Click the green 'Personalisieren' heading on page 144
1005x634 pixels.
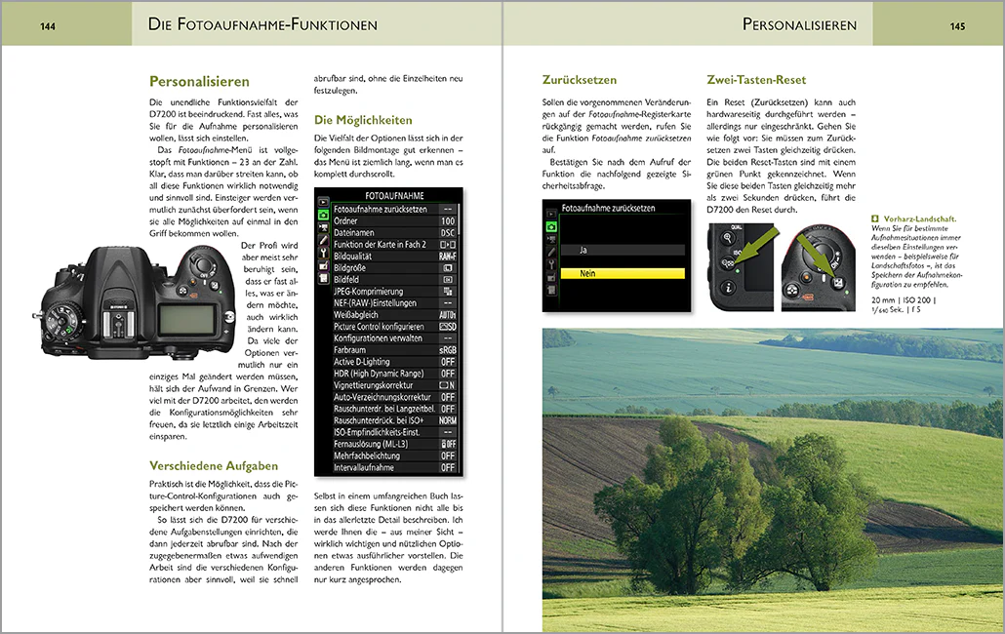[199, 81]
